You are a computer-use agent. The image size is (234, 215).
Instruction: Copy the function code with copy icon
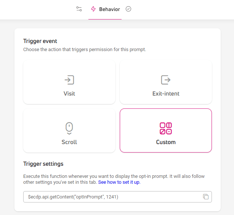coord(206,197)
